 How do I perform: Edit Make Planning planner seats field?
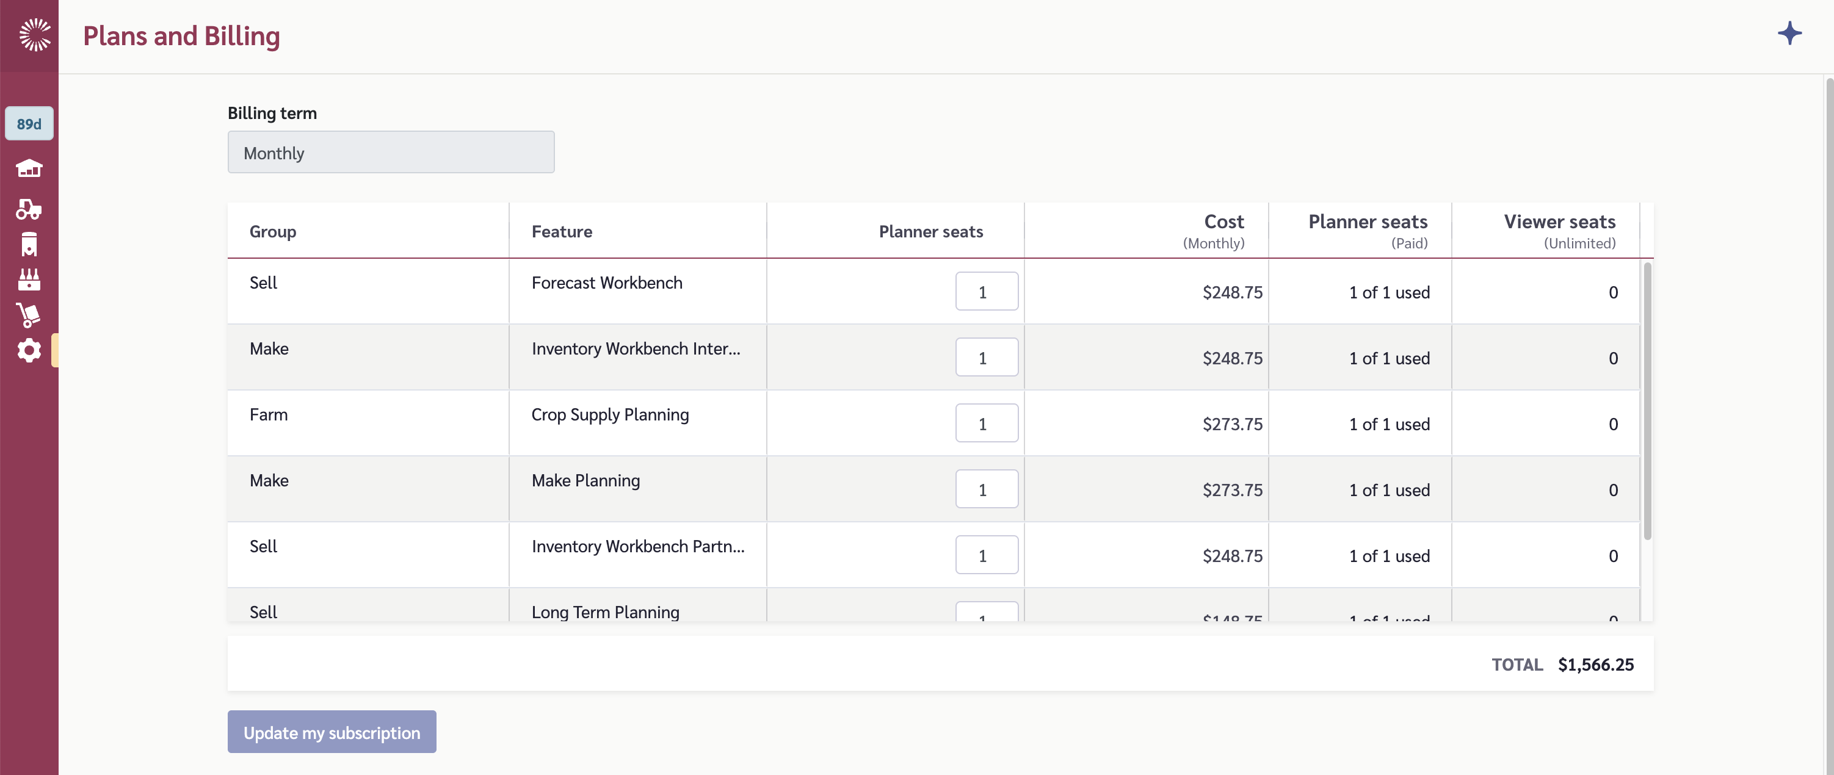click(x=986, y=489)
